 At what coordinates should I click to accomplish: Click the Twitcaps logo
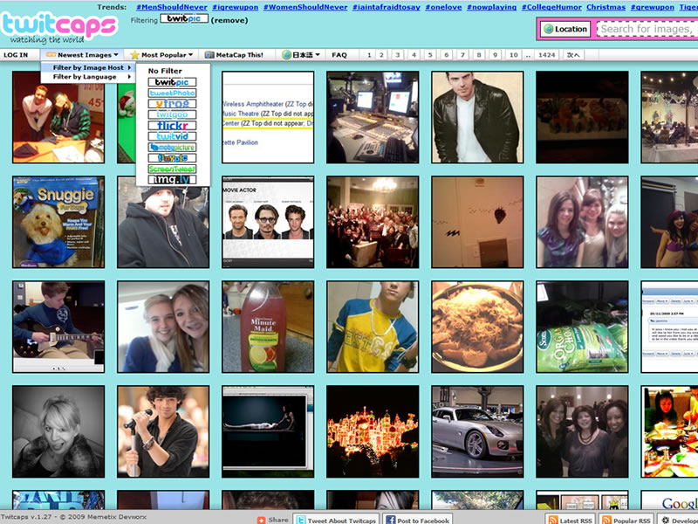pyautogui.click(x=58, y=25)
